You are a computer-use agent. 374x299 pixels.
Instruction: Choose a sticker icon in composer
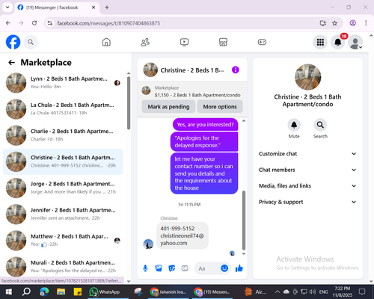tap(172, 268)
